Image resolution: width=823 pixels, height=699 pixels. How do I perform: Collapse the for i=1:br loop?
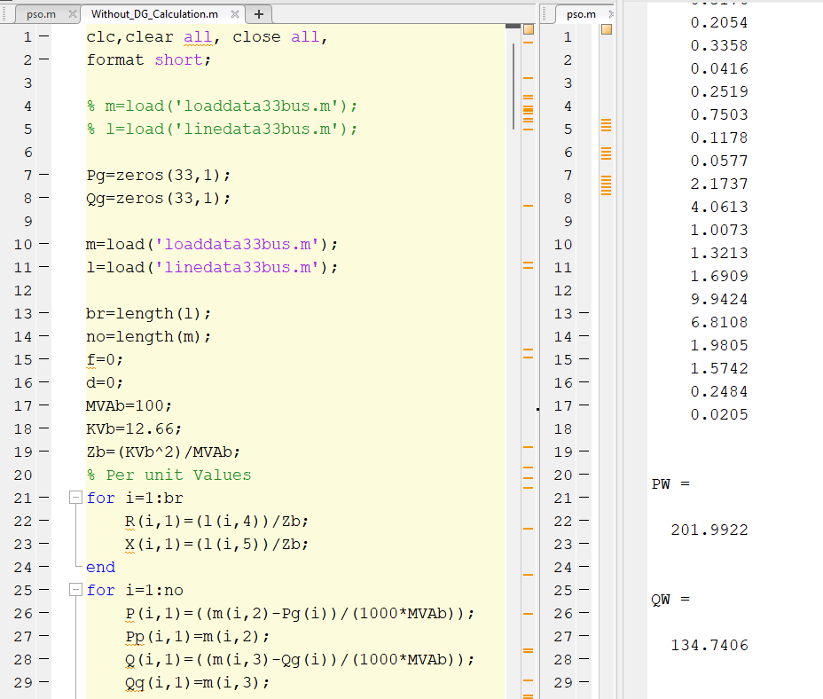coord(75,498)
